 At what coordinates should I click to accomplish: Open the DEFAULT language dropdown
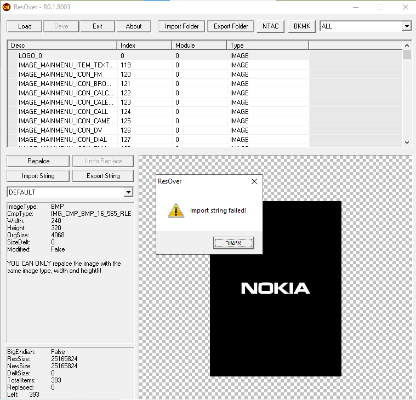coord(128,192)
